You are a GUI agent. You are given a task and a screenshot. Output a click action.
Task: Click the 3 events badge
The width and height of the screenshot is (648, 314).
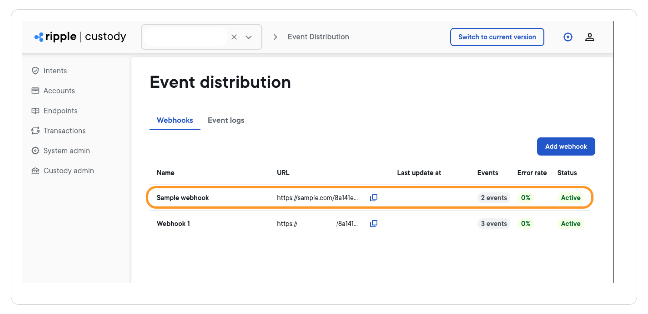pyautogui.click(x=494, y=224)
